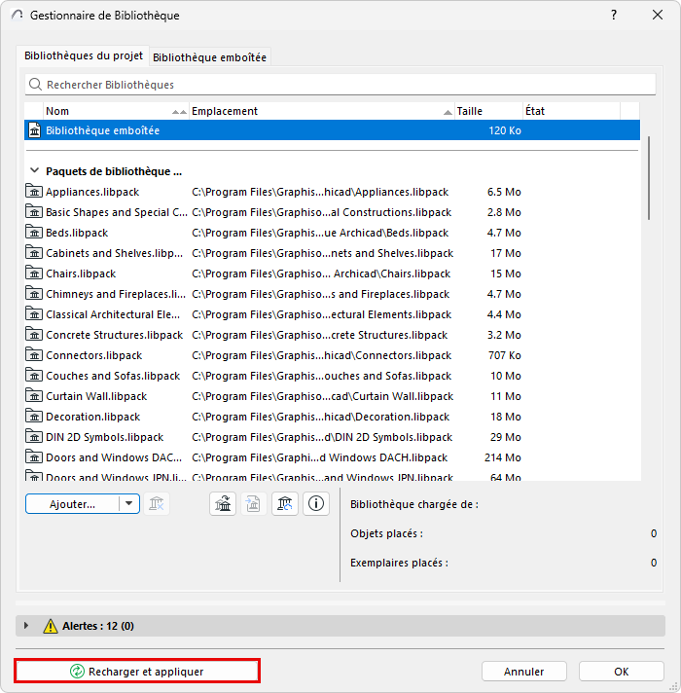Viewport: 681px width, 693px height.
Task: Click the Alertes : 12 (0) label
Action: click(x=98, y=626)
